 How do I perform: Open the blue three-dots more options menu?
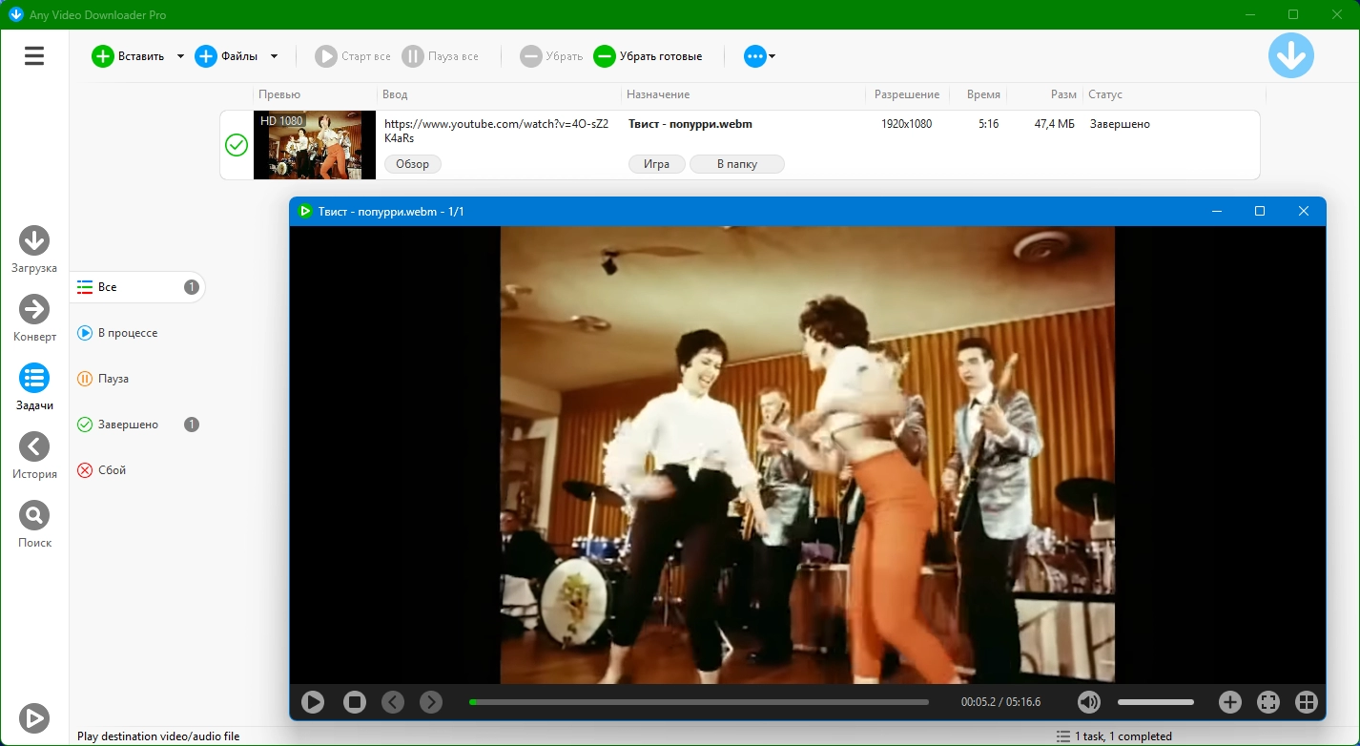point(759,56)
